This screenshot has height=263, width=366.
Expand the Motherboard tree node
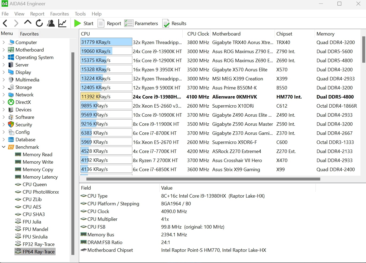point(4,50)
